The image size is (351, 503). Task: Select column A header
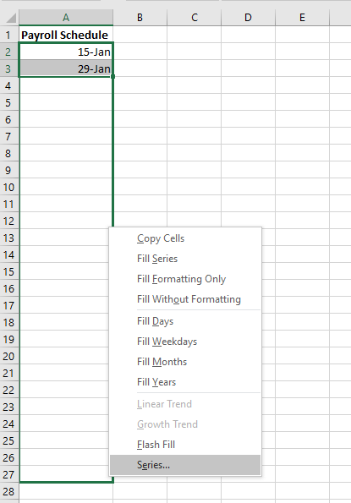click(66, 17)
